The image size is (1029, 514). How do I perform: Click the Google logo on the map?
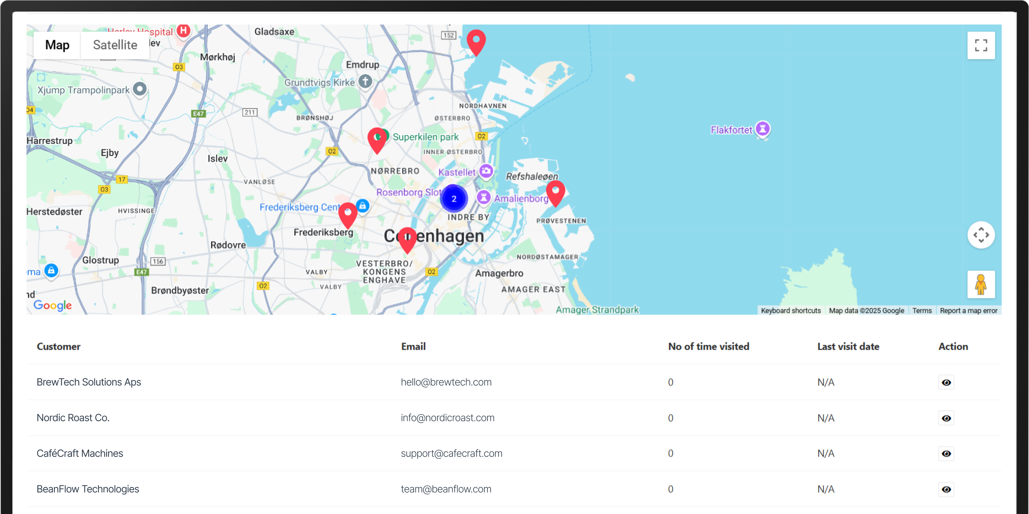tap(52, 305)
